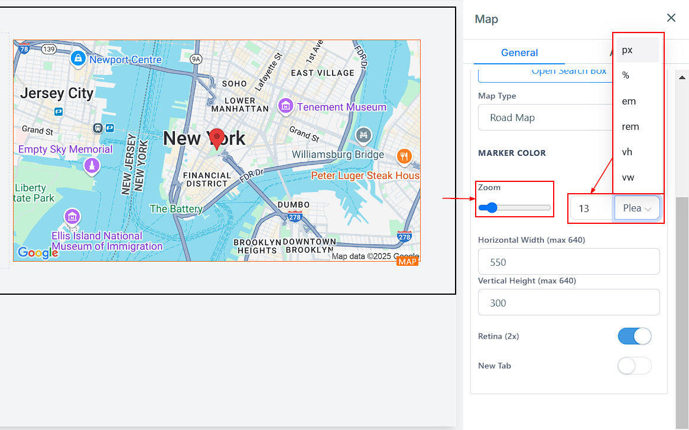The width and height of the screenshot is (689, 430).
Task: Click the Google logo on map
Action: click(x=38, y=253)
